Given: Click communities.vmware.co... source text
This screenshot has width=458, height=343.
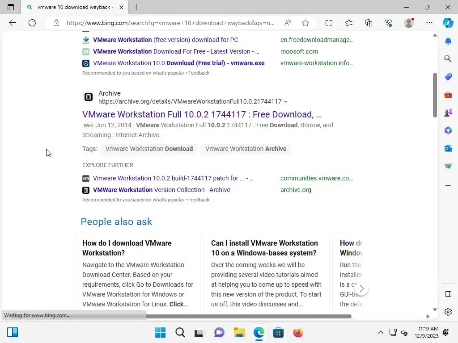Looking at the screenshot, I should click(317, 178).
